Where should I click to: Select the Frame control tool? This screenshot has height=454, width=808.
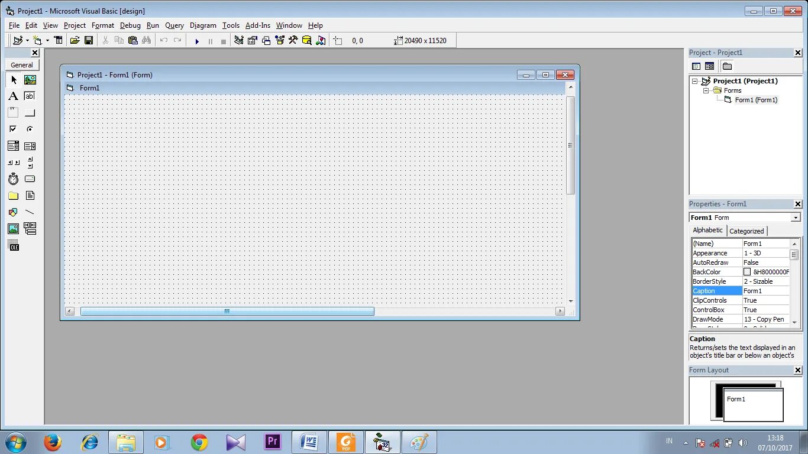coord(14,113)
